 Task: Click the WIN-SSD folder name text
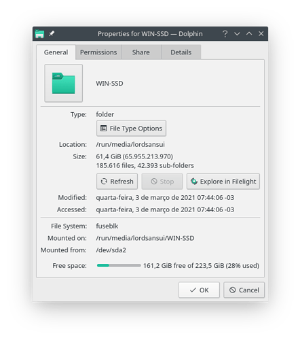click(x=109, y=84)
